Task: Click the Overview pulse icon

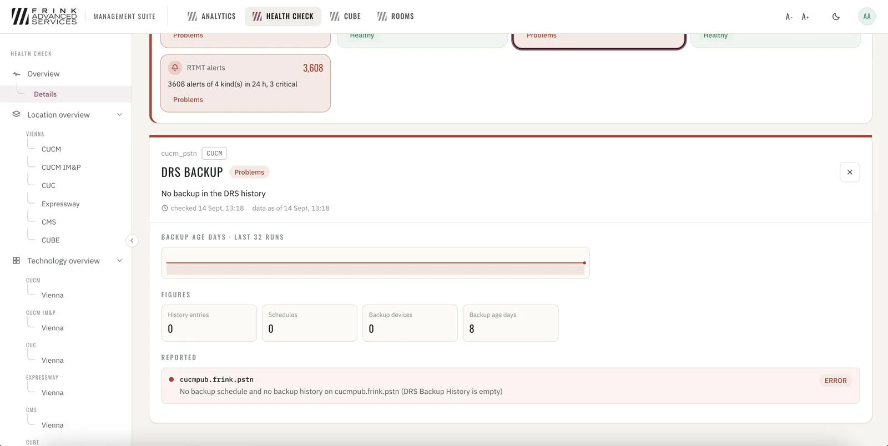Action: pos(16,74)
